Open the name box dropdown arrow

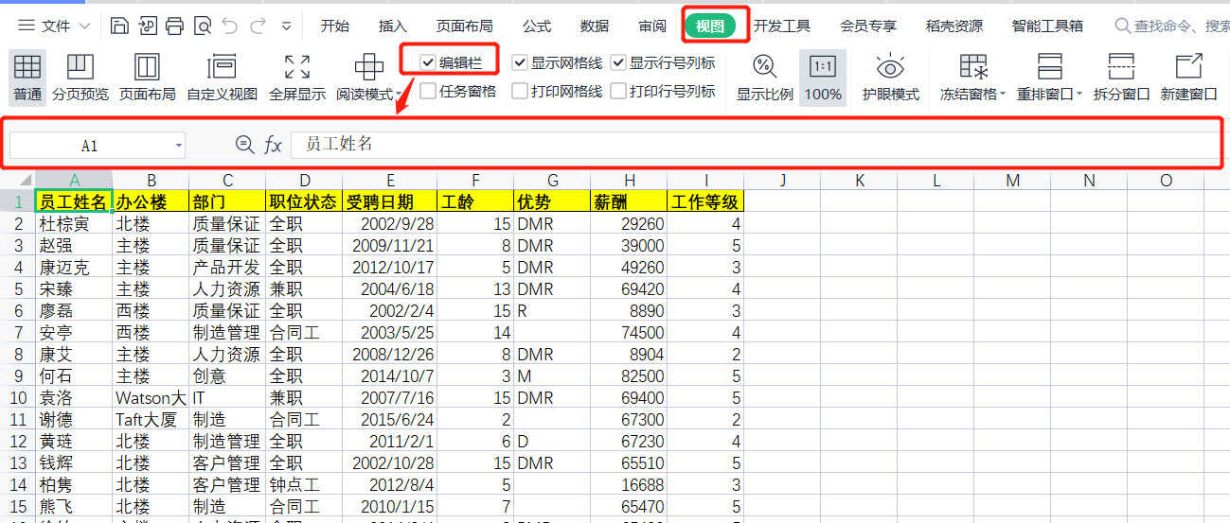pos(179,146)
